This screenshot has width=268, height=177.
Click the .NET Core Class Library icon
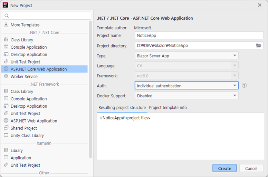pos(6,40)
